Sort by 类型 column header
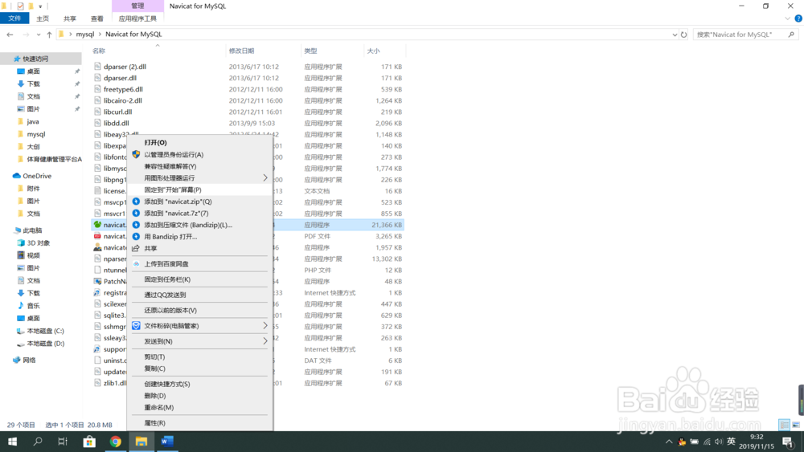 click(x=310, y=51)
